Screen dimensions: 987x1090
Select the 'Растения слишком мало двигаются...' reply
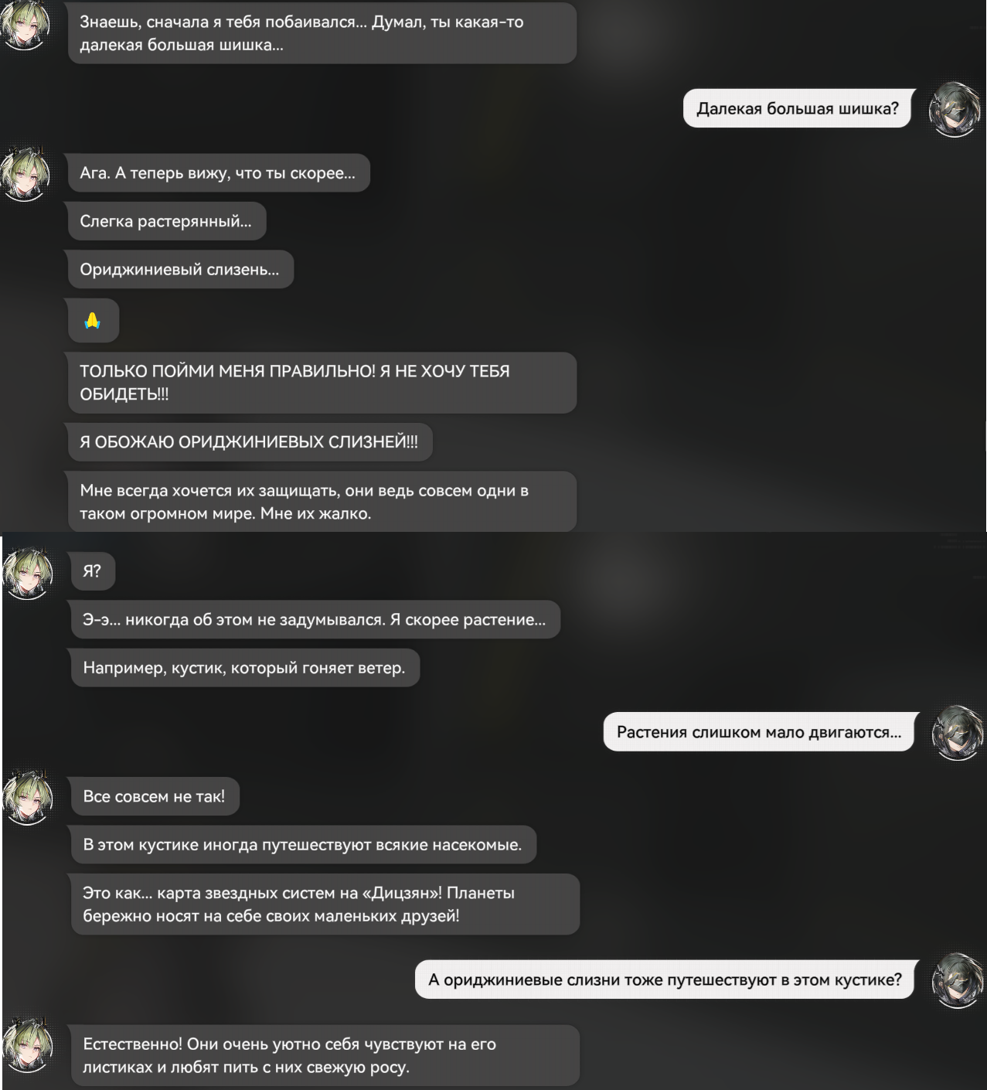(759, 732)
